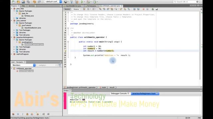Click result in the breadcrumb bar
The image size is (213, 119).
pos(112,87)
